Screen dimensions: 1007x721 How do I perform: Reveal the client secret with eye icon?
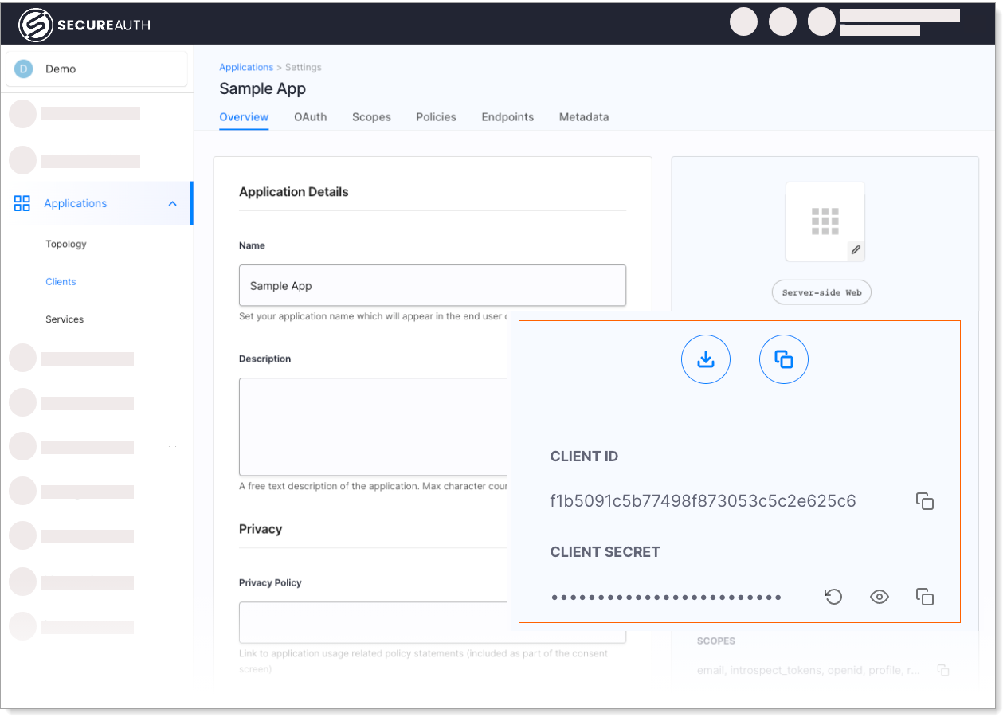[879, 596]
